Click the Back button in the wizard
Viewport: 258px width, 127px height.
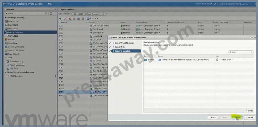coord(213,117)
